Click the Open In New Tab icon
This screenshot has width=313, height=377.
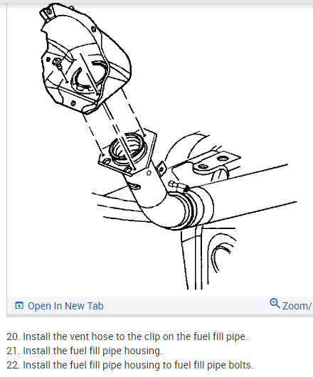[19, 305]
